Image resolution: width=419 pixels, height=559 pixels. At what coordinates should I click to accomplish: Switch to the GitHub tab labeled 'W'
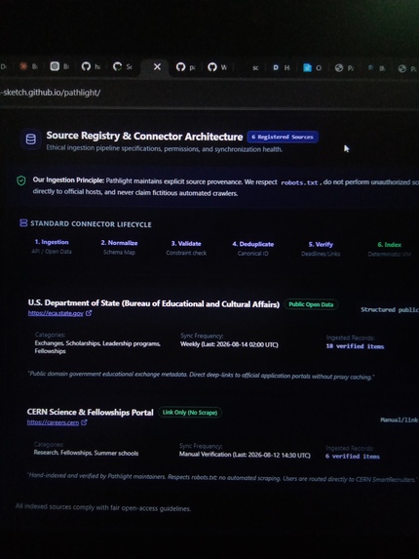(x=217, y=66)
